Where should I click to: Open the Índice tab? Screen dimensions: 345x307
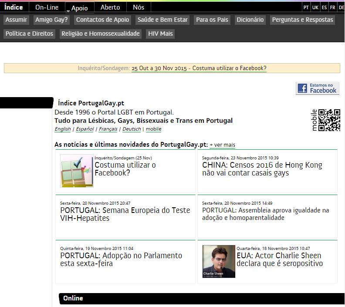14,7
